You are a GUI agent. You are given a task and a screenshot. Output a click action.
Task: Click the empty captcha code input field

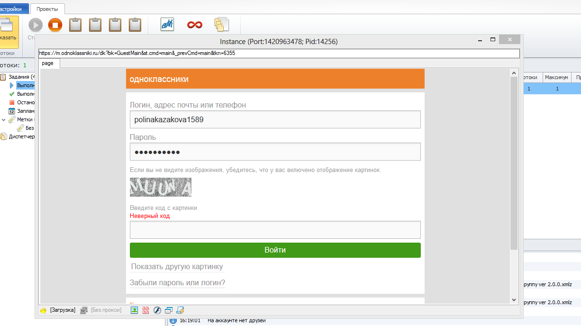point(275,230)
